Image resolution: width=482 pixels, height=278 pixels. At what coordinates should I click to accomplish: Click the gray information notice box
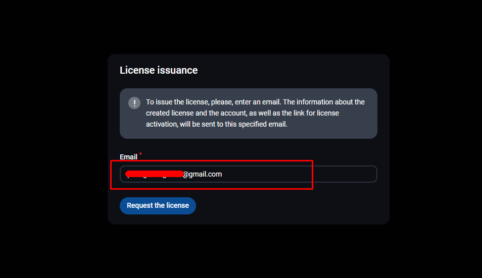point(249,114)
